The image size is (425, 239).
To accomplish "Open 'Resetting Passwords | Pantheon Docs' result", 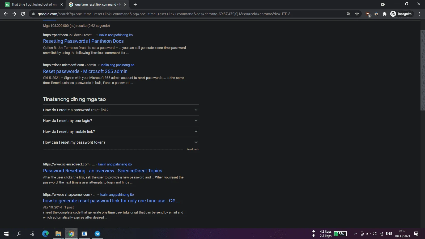I will (x=83, y=41).
